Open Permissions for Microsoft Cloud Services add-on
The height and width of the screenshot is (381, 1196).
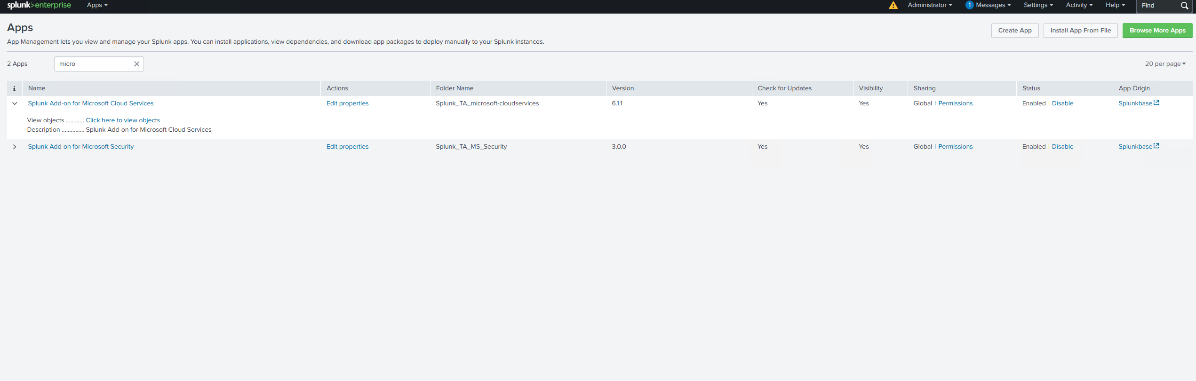(x=955, y=103)
